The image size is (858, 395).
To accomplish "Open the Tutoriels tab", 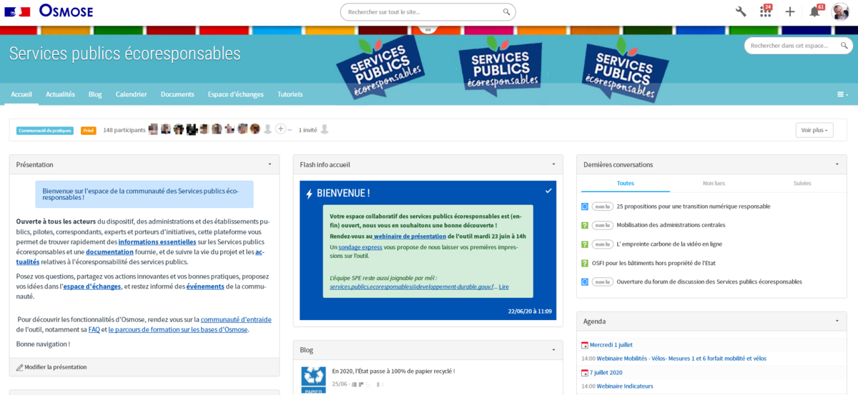I will pos(290,94).
